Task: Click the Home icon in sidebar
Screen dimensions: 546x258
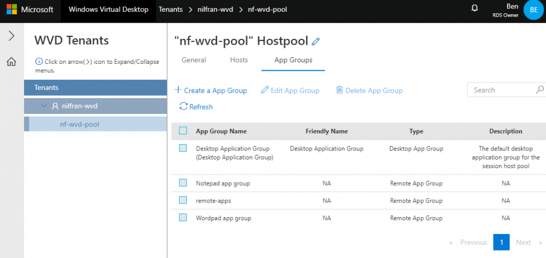Action: [x=12, y=62]
